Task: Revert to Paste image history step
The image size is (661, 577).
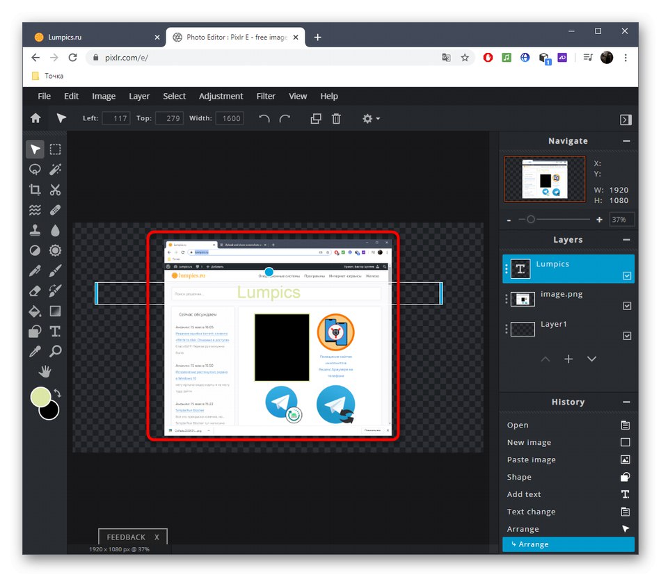Action: tap(568, 460)
